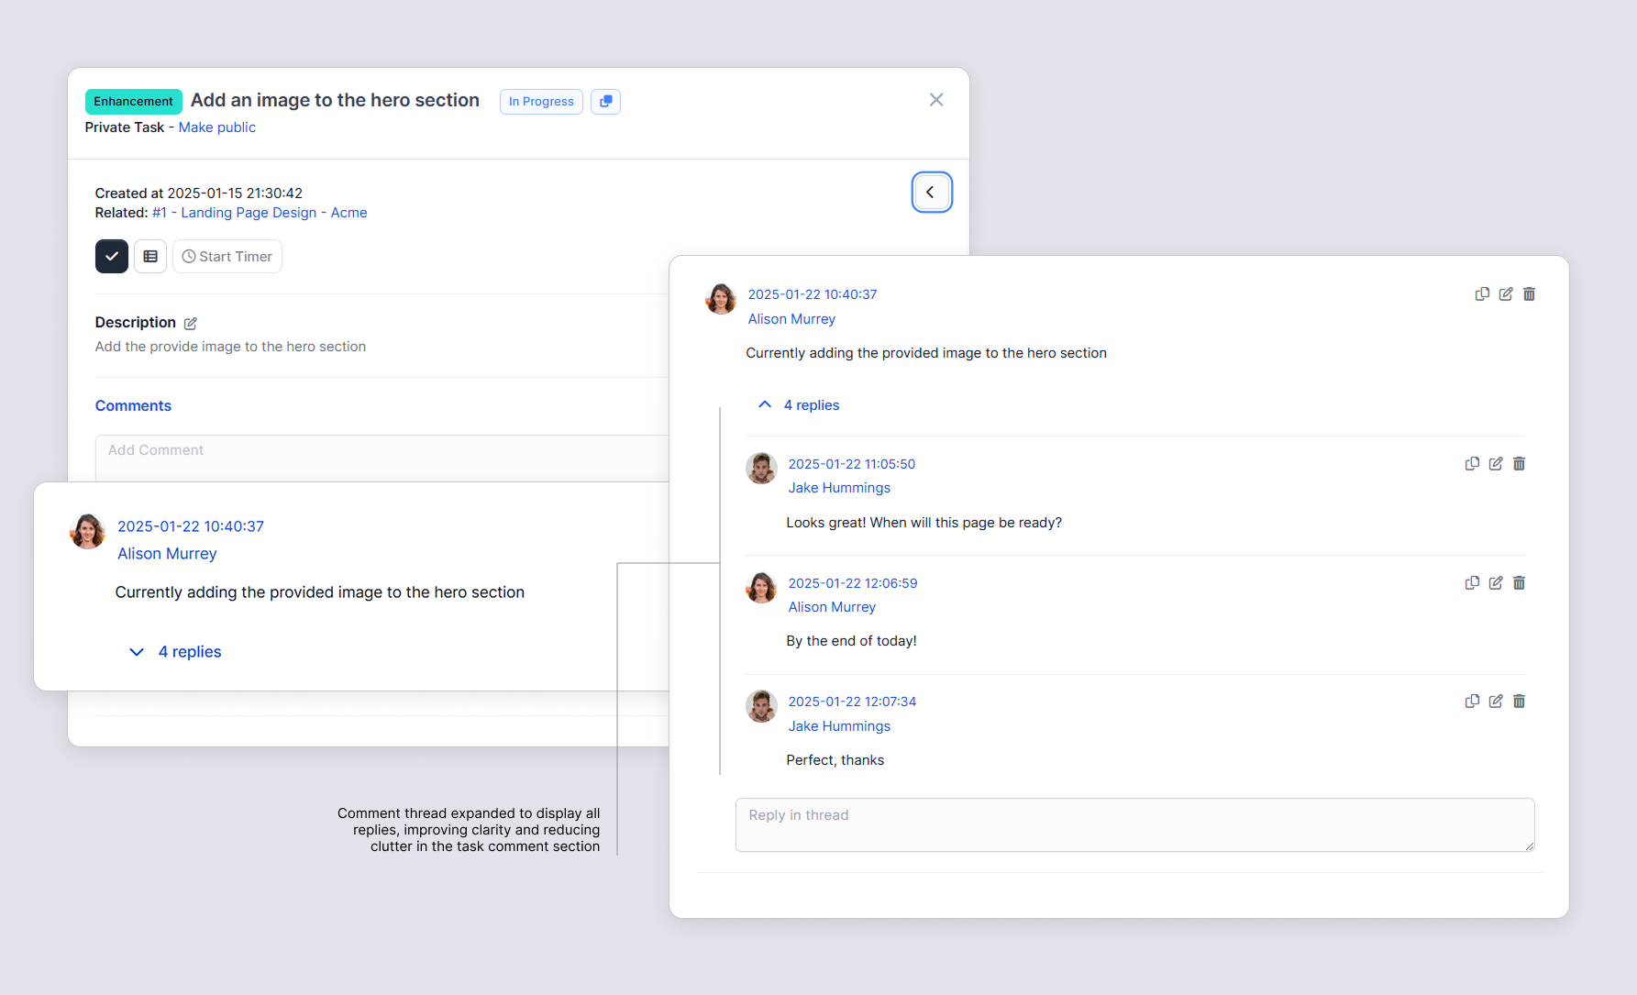Click Jake's avatar on the 11:05:50 reply

761,469
